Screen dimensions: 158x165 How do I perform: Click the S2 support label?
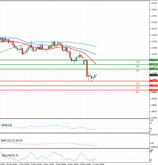click(138, 88)
